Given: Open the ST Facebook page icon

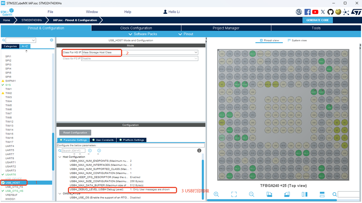Looking at the screenshot, I should tap(307, 12).
